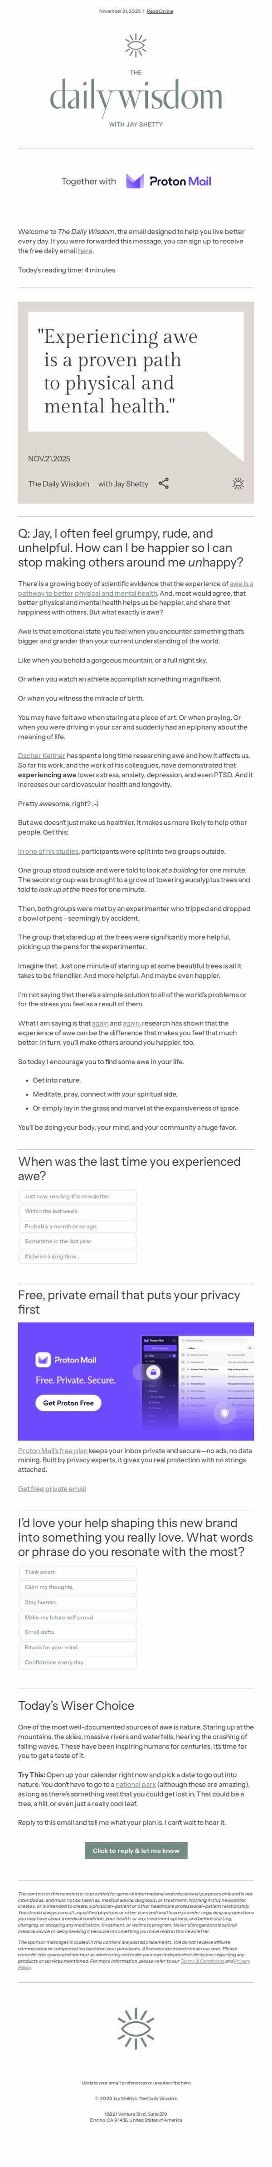Open the Read Online link

[x=160, y=11]
